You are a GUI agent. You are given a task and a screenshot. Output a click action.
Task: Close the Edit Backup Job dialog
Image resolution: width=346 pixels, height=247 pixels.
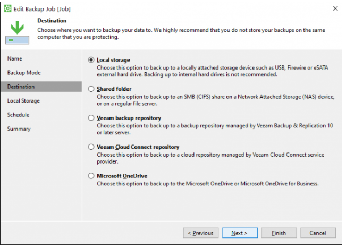pyautogui.click(x=335, y=8)
